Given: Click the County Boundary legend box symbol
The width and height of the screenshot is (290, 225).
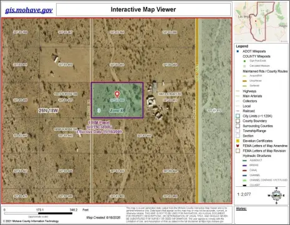Looking at the screenshot, I should 238,121.
